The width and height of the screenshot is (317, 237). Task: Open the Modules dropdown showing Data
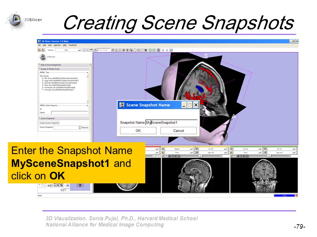coord(68,50)
